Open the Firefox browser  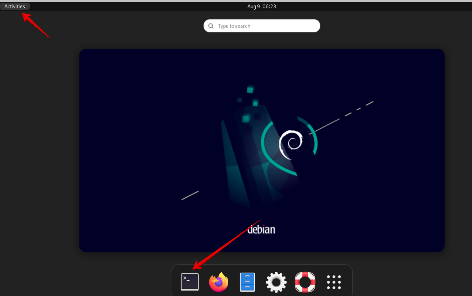218,282
